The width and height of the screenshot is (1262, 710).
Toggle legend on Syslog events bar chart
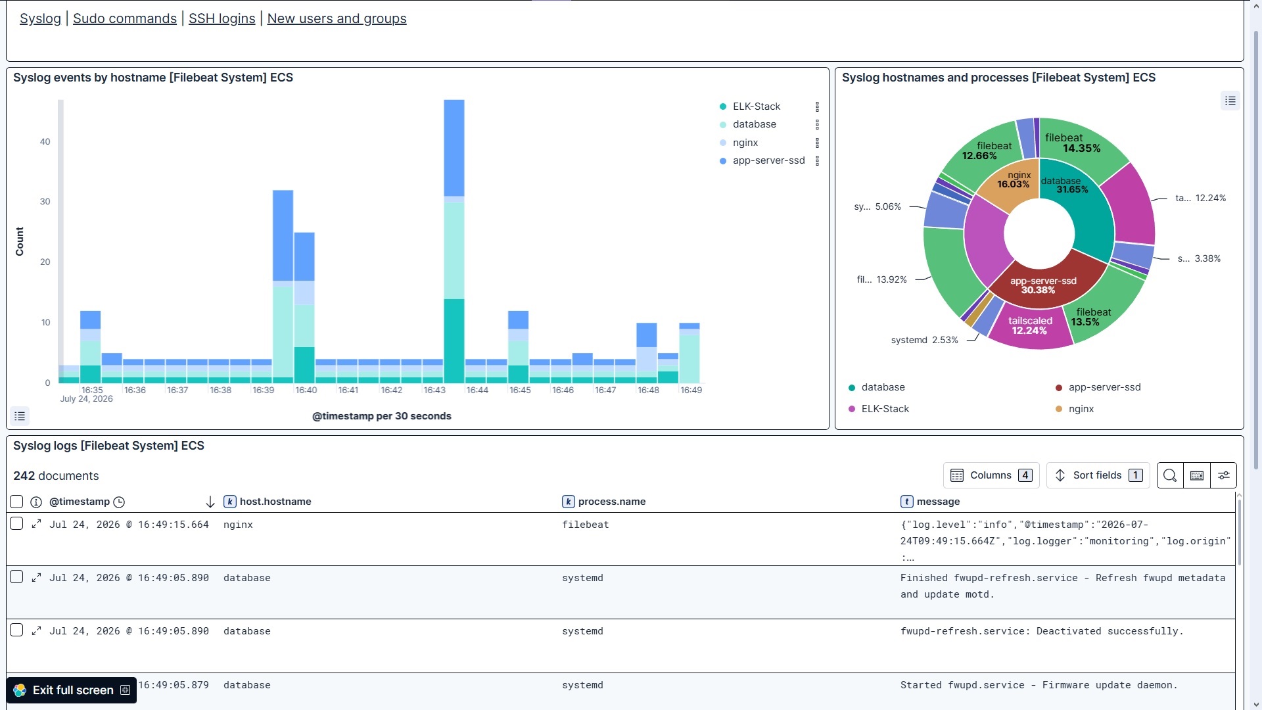pos(20,416)
